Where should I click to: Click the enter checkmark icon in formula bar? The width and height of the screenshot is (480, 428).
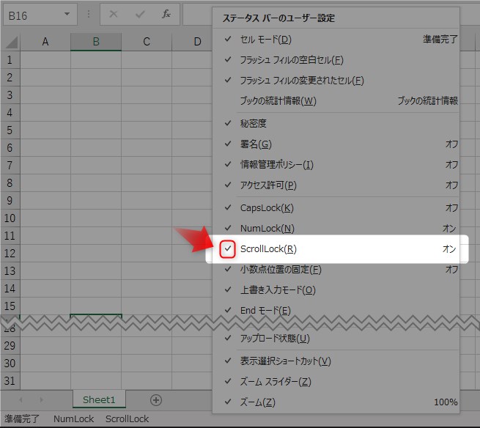(x=139, y=14)
